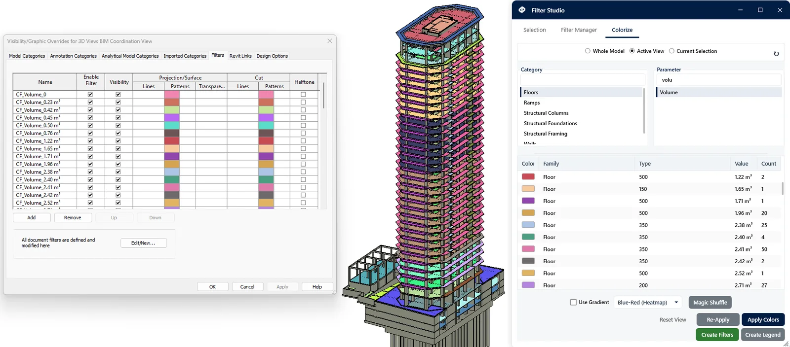
Task: Close the Visibility/Graphic Overrides dialog
Action: pyautogui.click(x=330, y=41)
